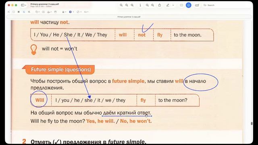Click zoom out right of the Inspector

click(147, 5)
